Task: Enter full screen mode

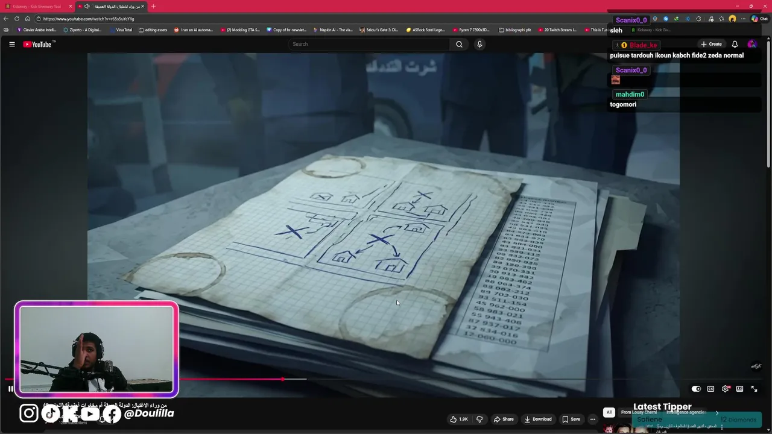Action: [x=754, y=389]
